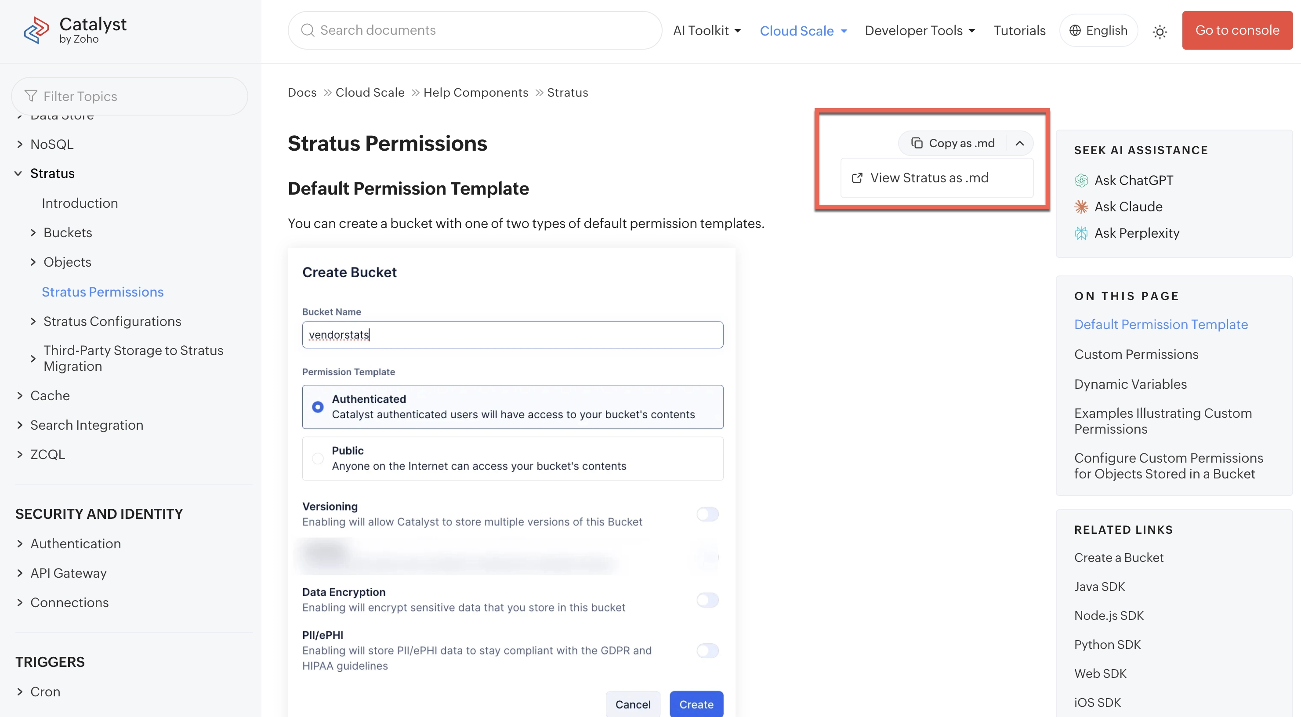Screen dimensions: 1301x717
Task: Toggle the light/dark theme sun icon
Action: click(1160, 31)
